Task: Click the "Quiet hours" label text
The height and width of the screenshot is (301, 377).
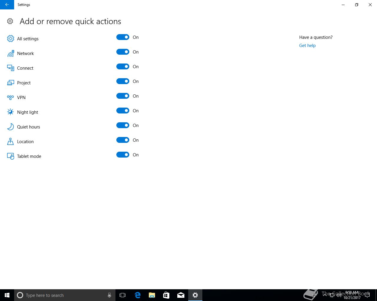Action: point(29,127)
